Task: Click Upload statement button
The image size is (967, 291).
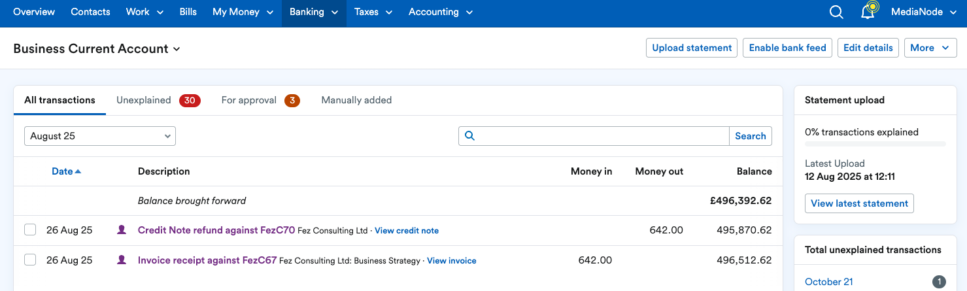Action: click(692, 48)
